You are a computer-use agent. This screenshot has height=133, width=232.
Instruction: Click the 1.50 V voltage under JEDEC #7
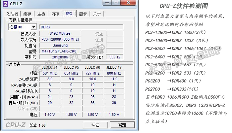(x=114, y=115)
